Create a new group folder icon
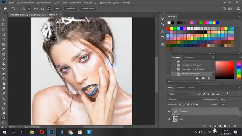Viewport: 242px width, 136px height. pos(225,126)
